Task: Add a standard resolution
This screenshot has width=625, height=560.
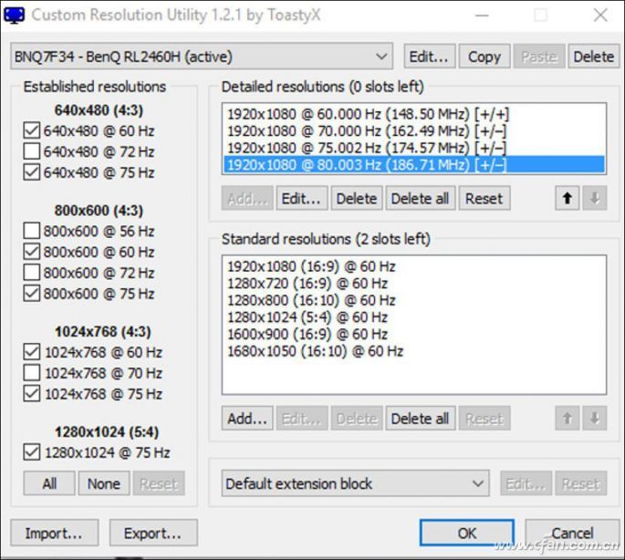Action: pos(247,418)
